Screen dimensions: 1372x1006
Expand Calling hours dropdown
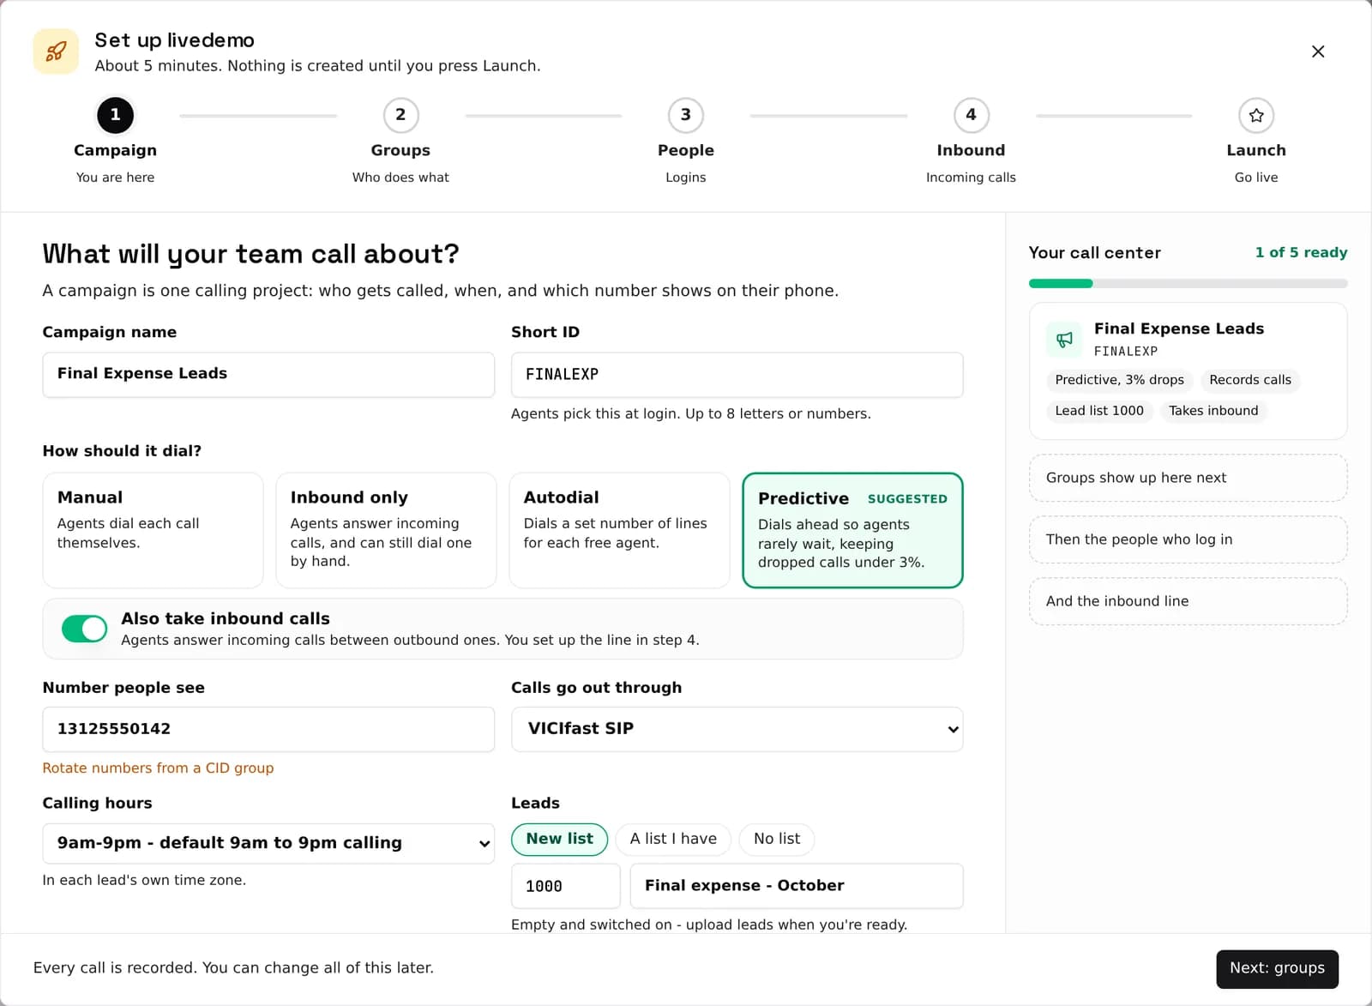[x=268, y=843]
